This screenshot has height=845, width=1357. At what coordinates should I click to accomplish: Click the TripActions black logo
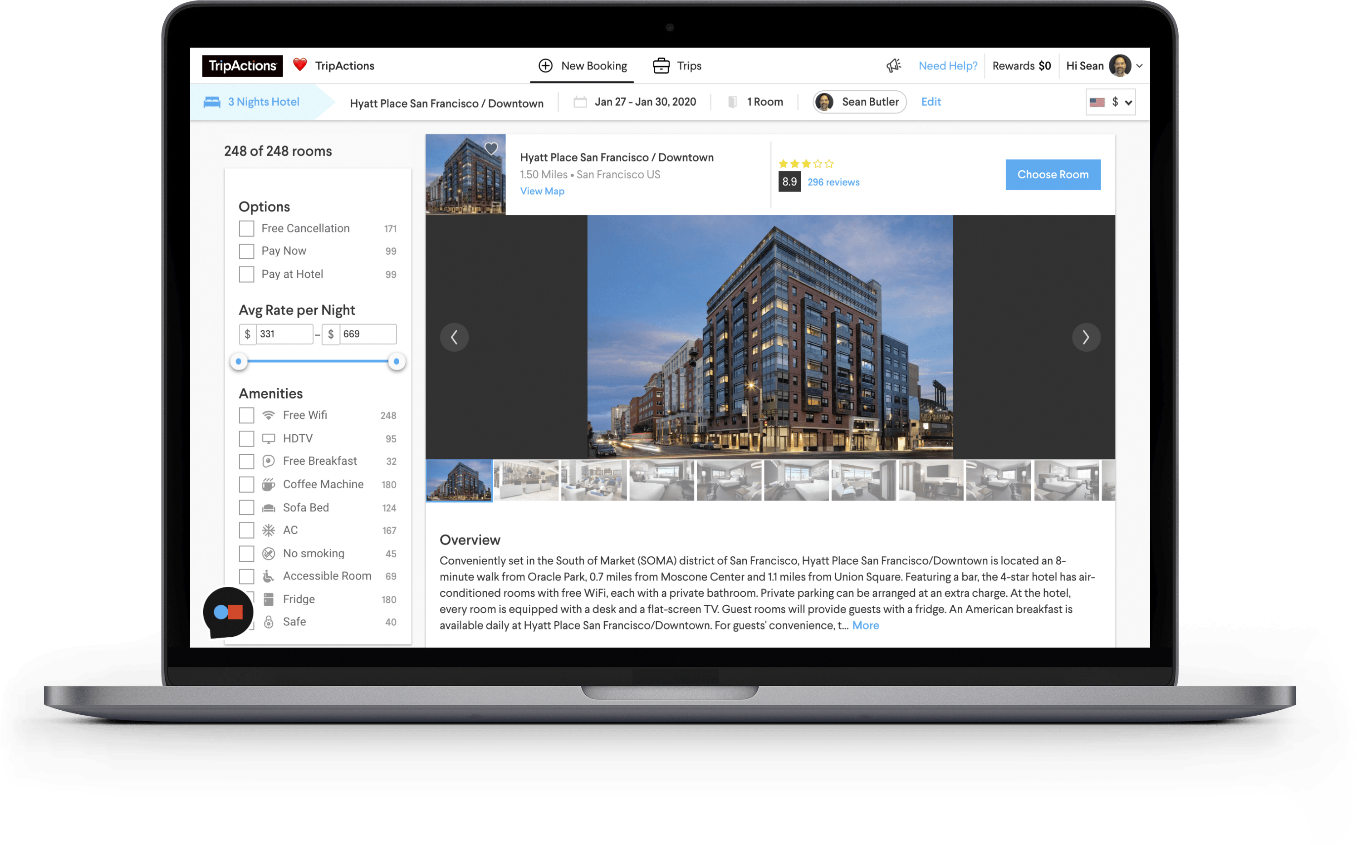243,66
